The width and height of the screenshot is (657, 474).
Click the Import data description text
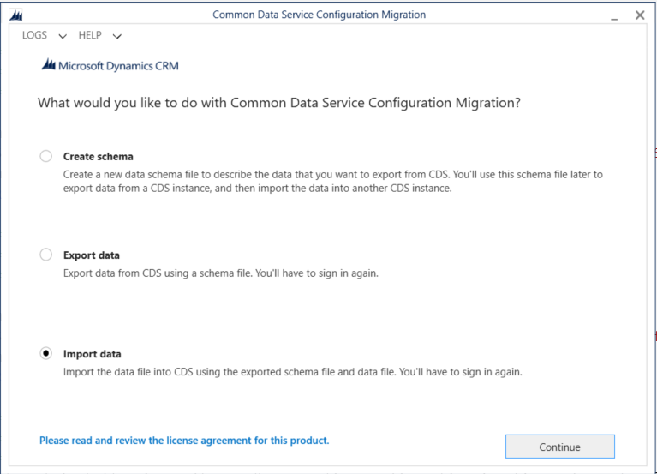(x=292, y=372)
